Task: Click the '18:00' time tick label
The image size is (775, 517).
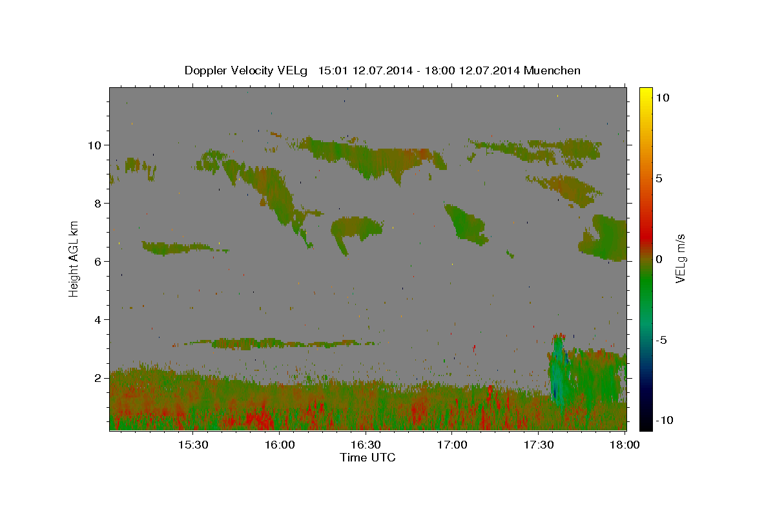Action: point(625,445)
